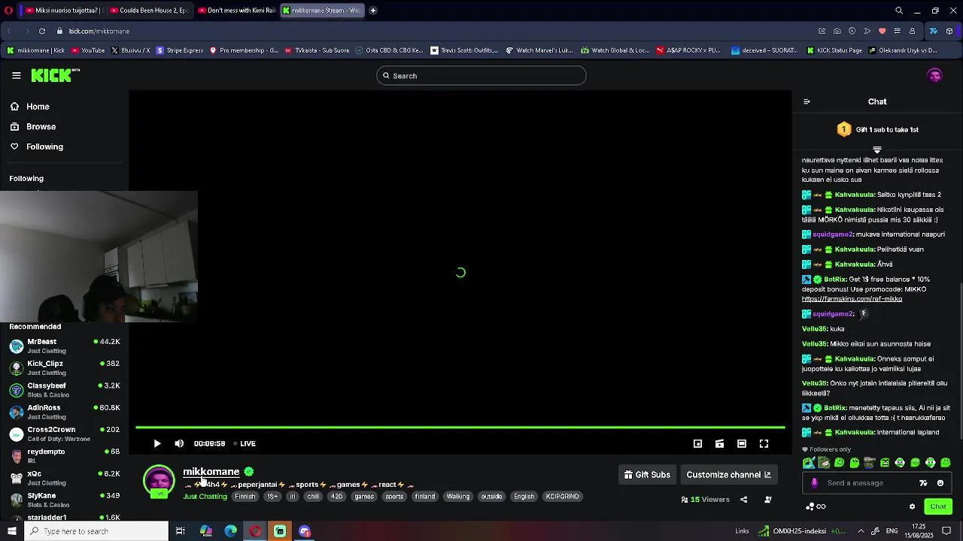963x541 pixels.
Task: Open xQc recommended channel
Action: (x=65, y=478)
